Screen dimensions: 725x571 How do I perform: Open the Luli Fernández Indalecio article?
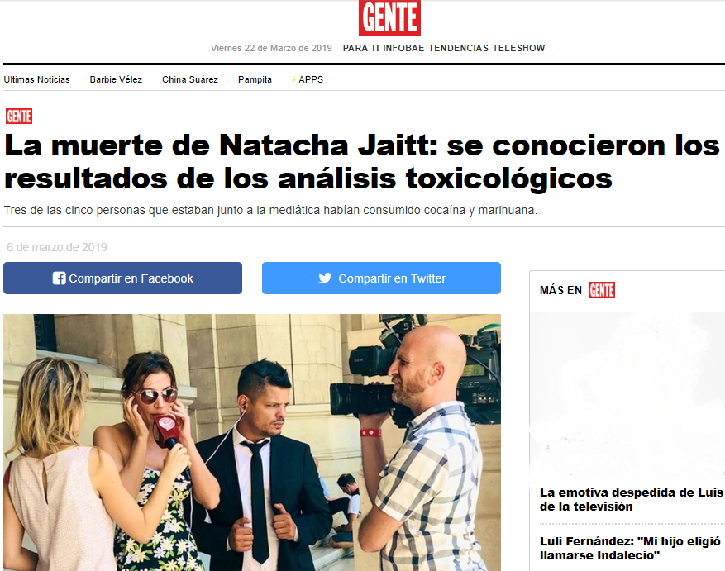pyautogui.click(x=630, y=548)
